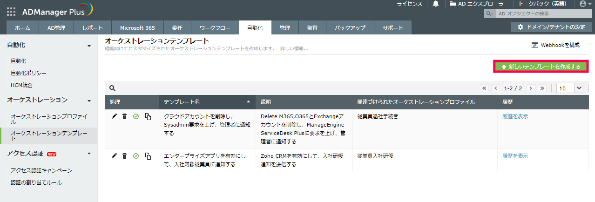Click 新しいテンプレートを作成する button

click(x=541, y=67)
